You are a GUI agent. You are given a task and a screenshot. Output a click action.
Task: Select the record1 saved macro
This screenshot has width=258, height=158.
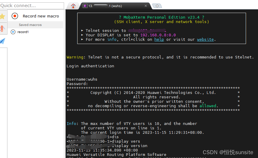(23, 32)
